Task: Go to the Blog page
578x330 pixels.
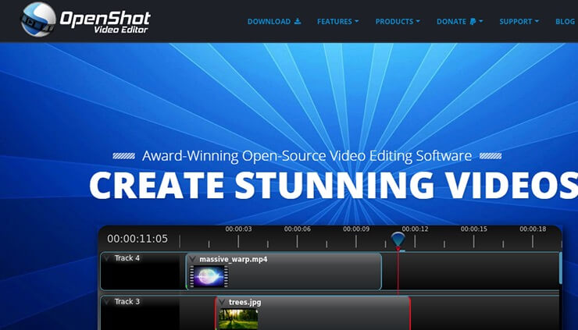Action: (x=565, y=21)
